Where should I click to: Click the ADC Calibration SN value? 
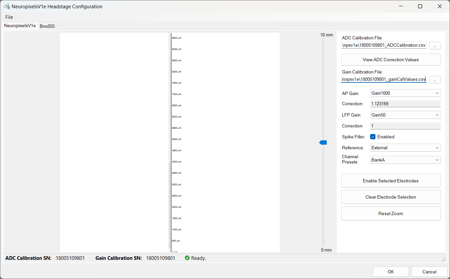pos(70,258)
